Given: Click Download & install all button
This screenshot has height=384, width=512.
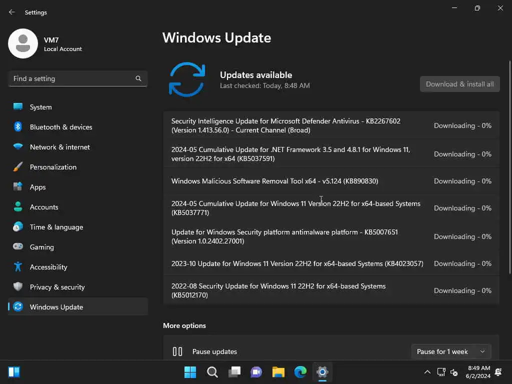Looking at the screenshot, I should 460,84.
